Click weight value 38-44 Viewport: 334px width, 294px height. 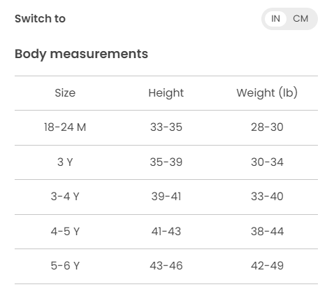point(267,232)
